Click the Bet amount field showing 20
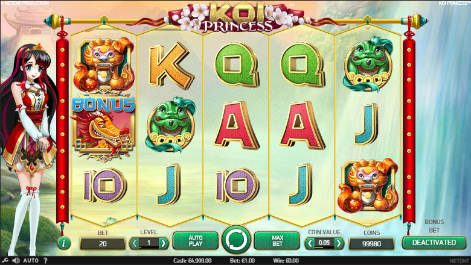The image size is (471, 265). tap(103, 244)
